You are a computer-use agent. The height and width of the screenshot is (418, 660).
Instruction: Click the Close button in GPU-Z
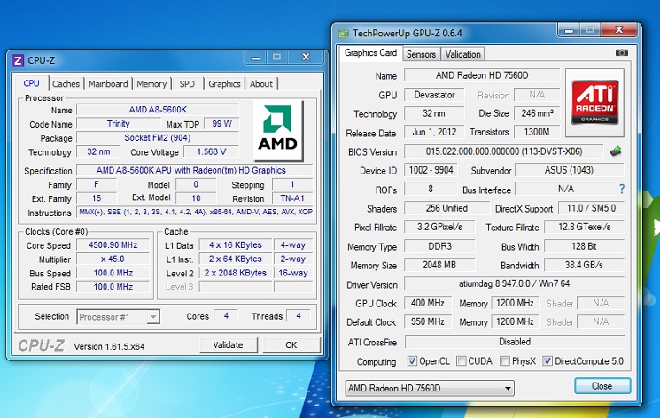(602, 386)
